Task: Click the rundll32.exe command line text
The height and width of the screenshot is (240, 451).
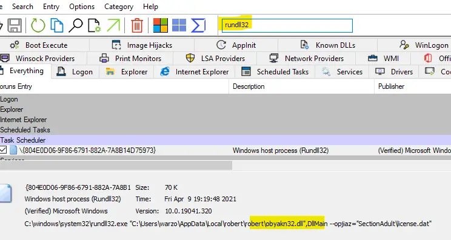Action: pos(228,224)
